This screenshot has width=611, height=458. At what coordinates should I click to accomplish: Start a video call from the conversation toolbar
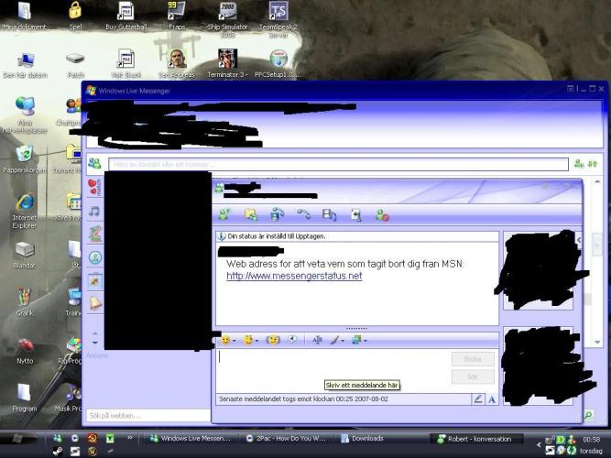(x=277, y=214)
